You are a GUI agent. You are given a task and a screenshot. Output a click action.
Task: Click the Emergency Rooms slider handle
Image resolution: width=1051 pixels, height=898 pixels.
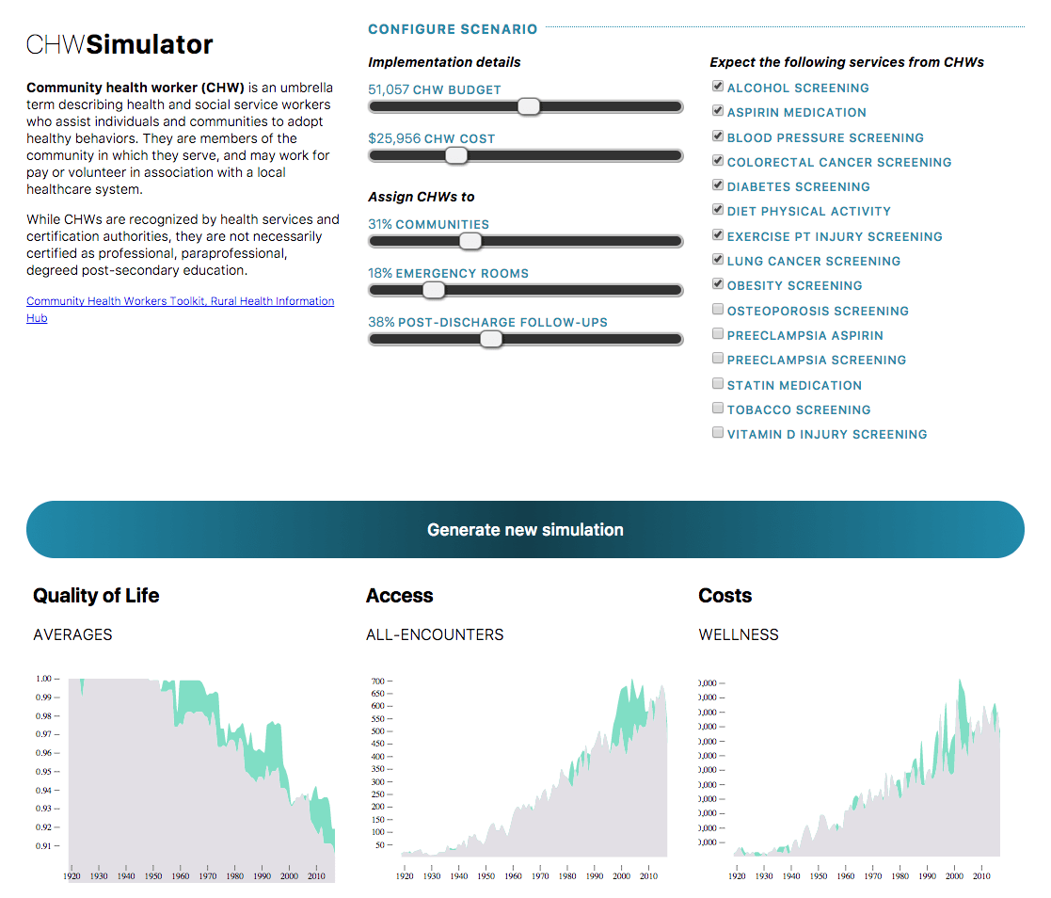[433, 291]
